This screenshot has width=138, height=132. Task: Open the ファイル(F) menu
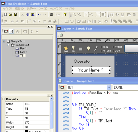click(x=7, y=9)
